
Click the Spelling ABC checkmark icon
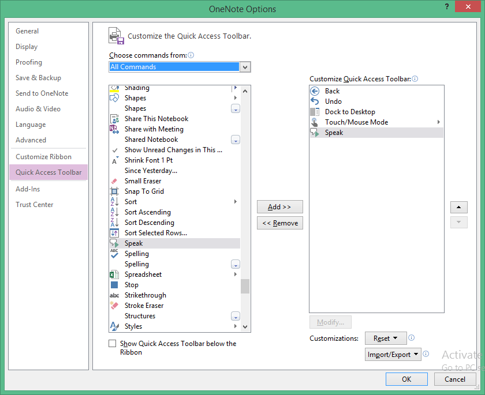[x=114, y=254]
